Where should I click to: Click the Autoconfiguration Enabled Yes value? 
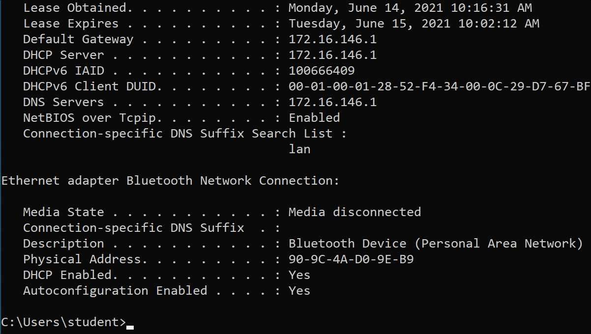click(299, 291)
